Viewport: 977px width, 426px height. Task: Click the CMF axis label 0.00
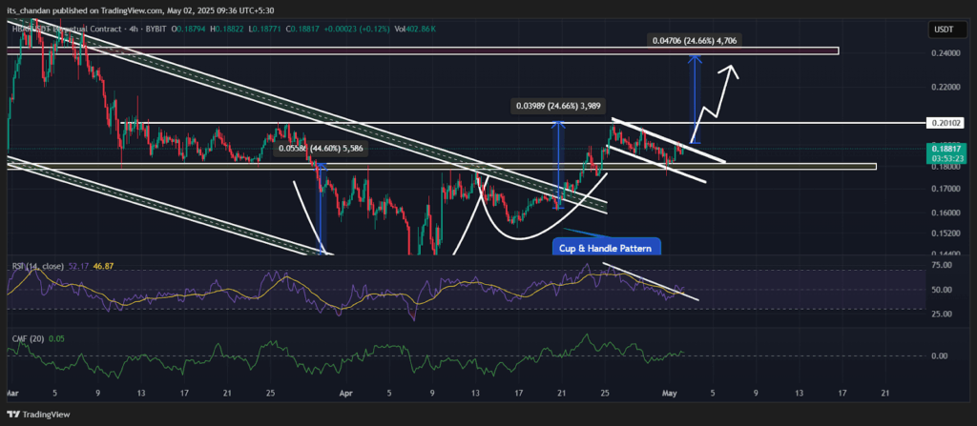pyautogui.click(x=939, y=355)
